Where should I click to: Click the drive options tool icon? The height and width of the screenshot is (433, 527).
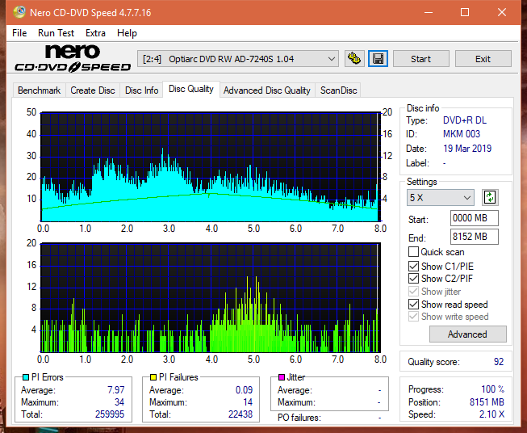pos(354,59)
